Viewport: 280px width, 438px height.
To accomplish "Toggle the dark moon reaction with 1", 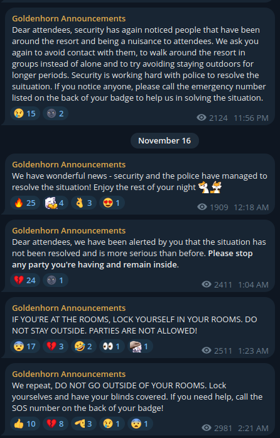I will pos(55,280).
